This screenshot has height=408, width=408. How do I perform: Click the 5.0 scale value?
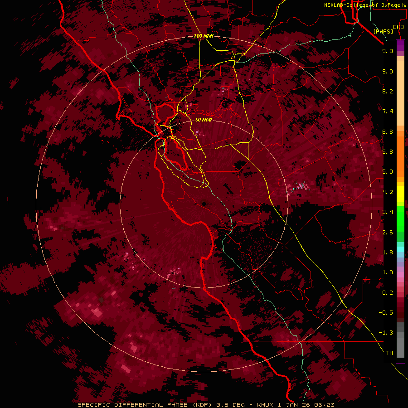point(388,172)
